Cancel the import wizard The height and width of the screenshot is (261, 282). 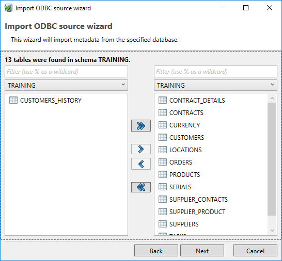tap(255, 251)
